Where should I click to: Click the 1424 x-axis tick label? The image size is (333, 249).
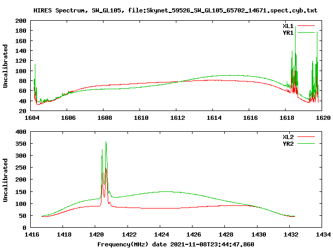coord(161,234)
